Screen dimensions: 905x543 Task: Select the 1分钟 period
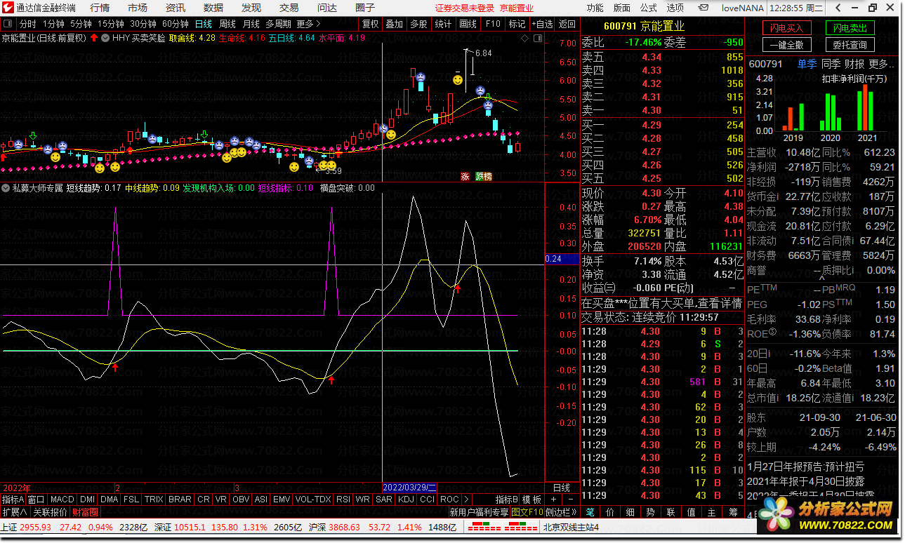[53, 24]
